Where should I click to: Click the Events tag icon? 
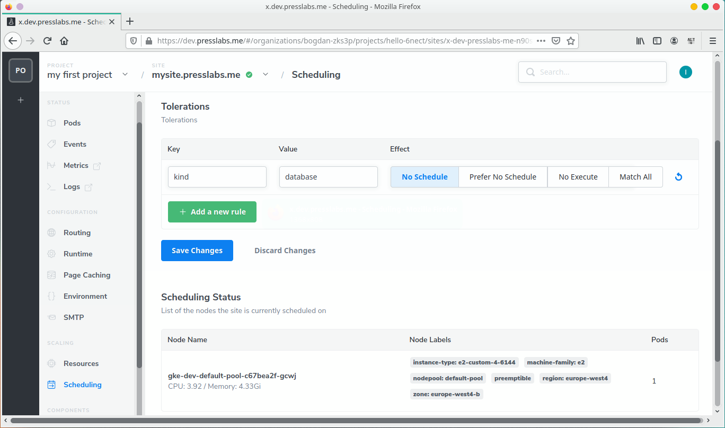[51, 144]
